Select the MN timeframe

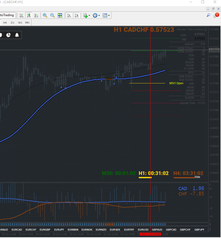point(27,23)
